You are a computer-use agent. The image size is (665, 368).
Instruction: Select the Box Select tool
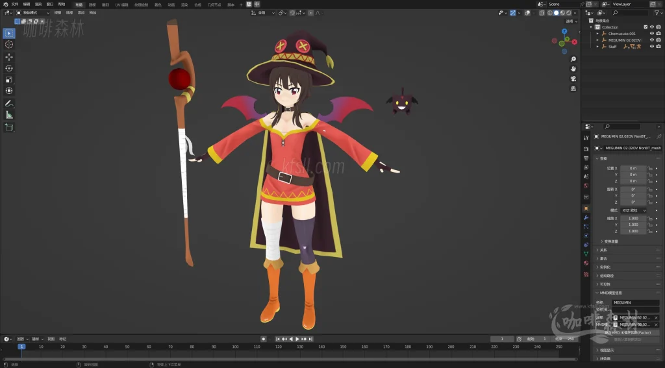click(x=9, y=33)
